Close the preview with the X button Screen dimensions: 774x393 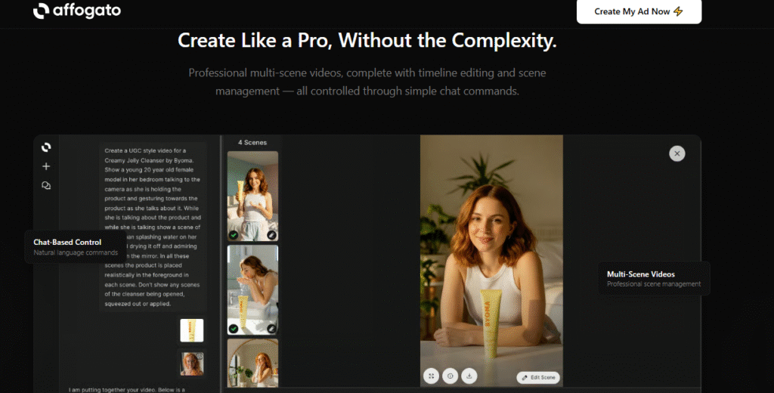[x=677, y=153]
